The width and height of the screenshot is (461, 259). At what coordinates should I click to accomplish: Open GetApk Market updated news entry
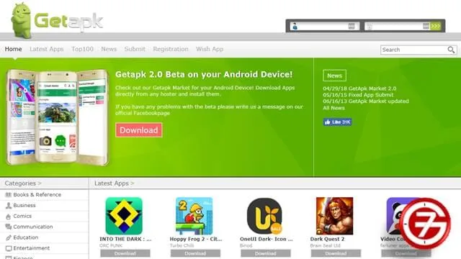point(366,101)
